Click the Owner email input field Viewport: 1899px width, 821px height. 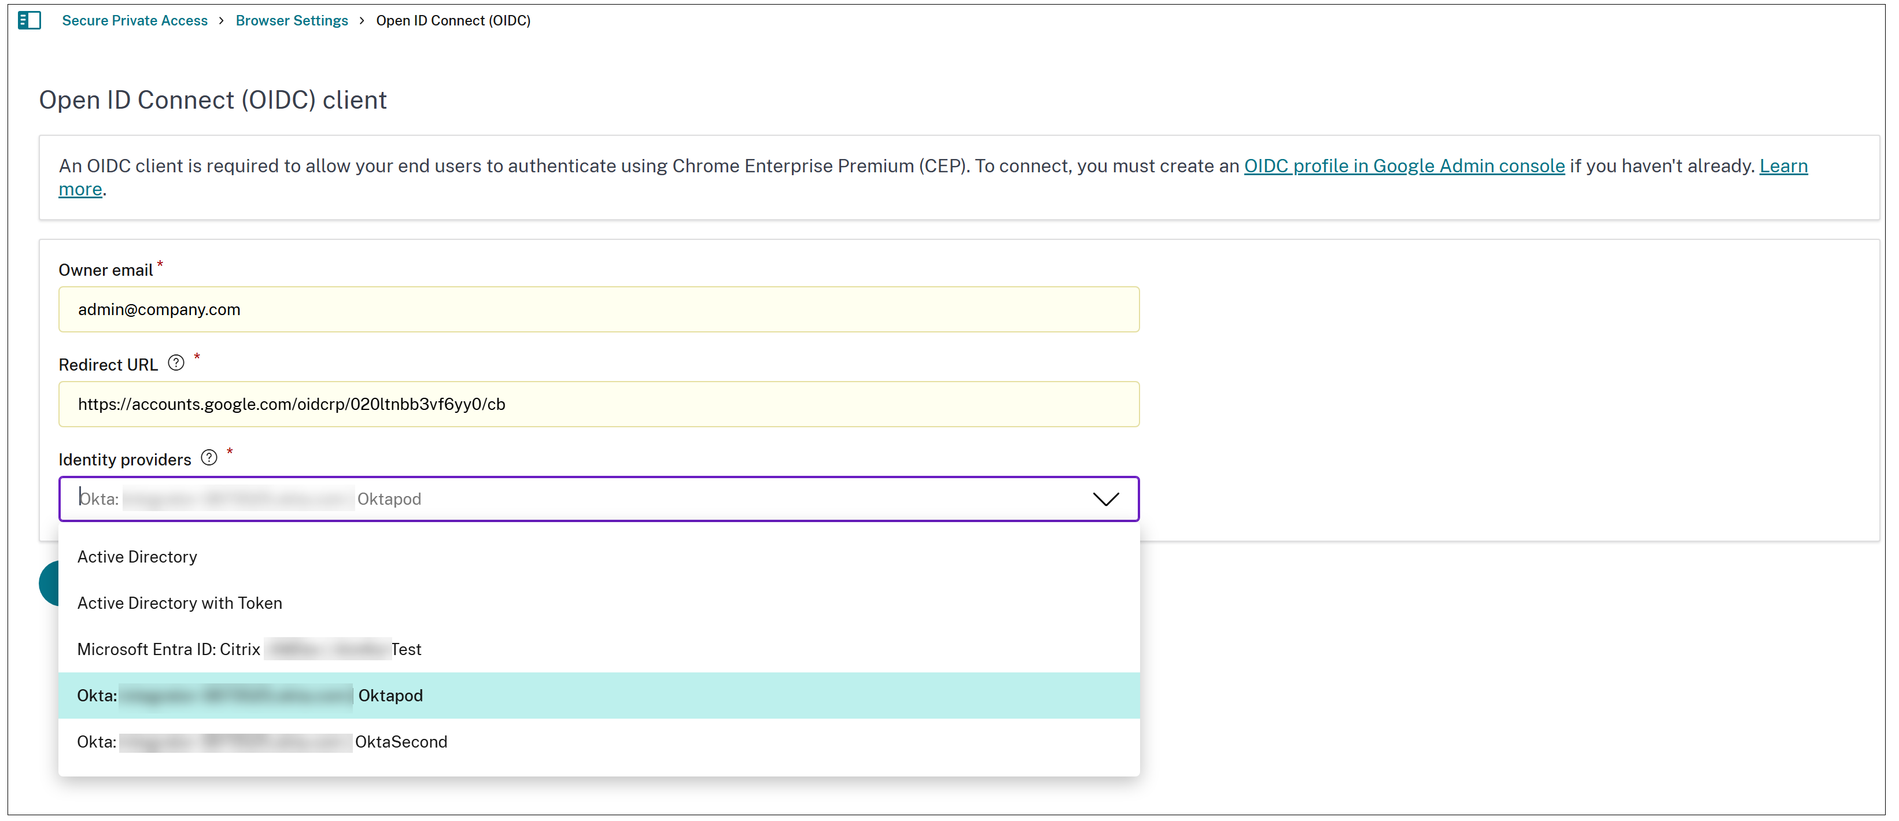coord(599,310)
